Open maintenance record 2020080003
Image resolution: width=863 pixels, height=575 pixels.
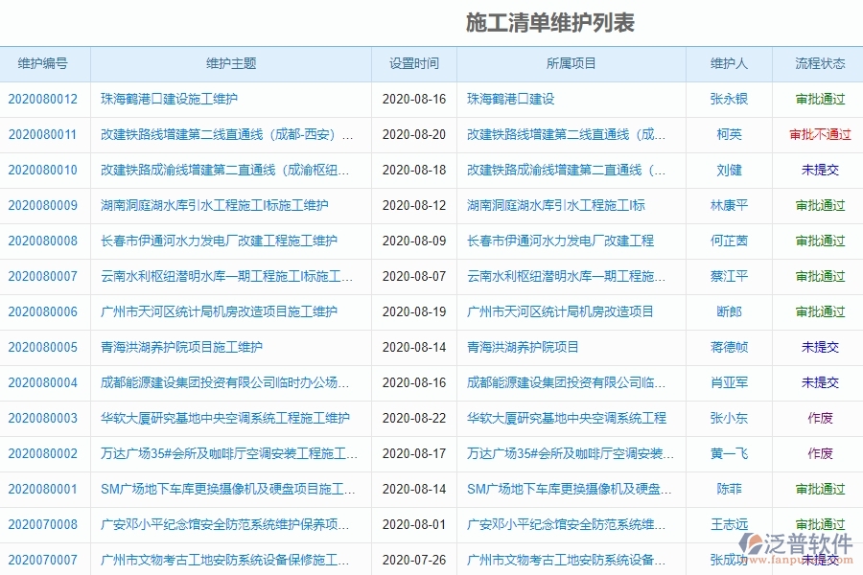click(43, 418)
